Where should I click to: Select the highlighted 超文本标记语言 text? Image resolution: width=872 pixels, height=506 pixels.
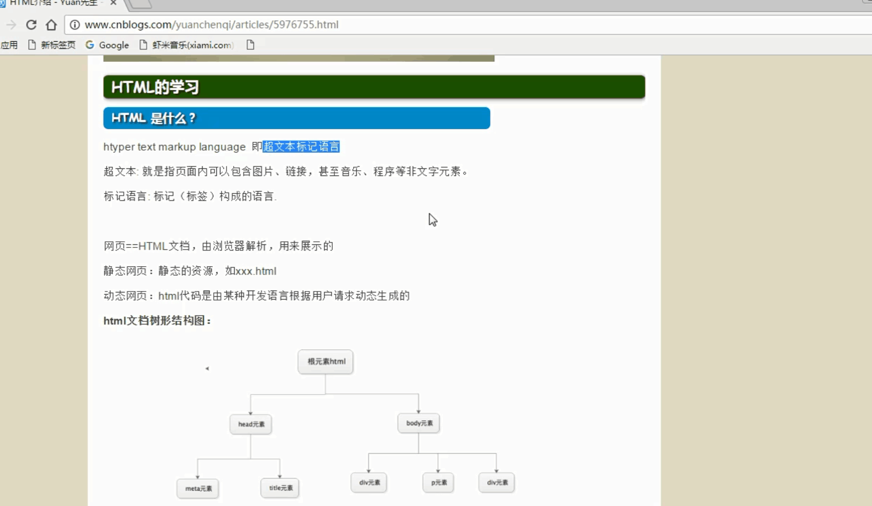301,147
